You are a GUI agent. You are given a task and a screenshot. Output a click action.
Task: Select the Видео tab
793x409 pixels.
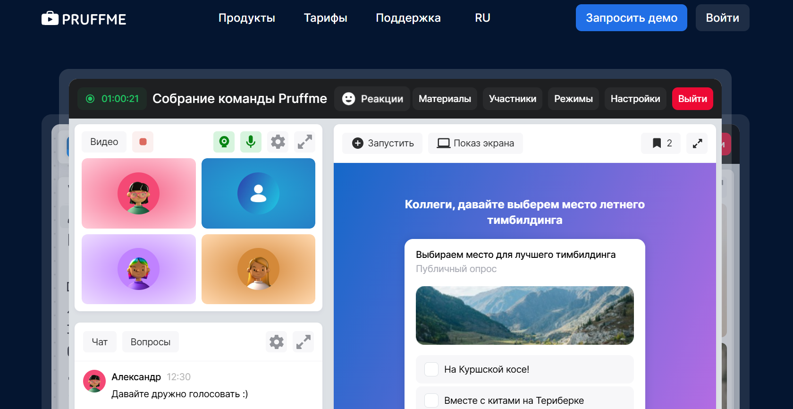(x=104, y=142)
